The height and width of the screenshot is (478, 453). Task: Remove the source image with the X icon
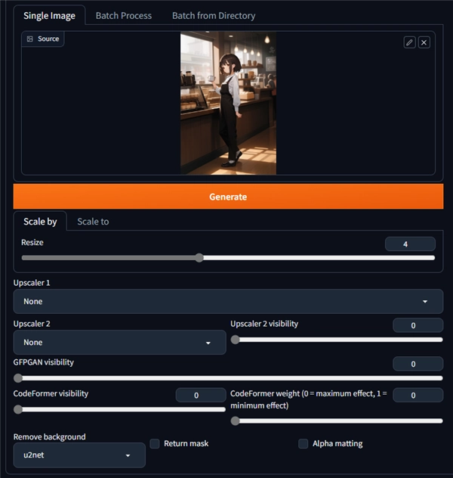[424, 42]
